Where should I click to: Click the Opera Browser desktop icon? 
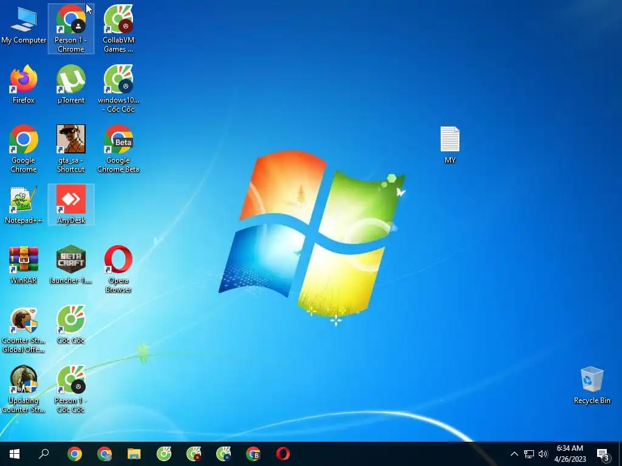pyautogui.click(x=118, y=269)
